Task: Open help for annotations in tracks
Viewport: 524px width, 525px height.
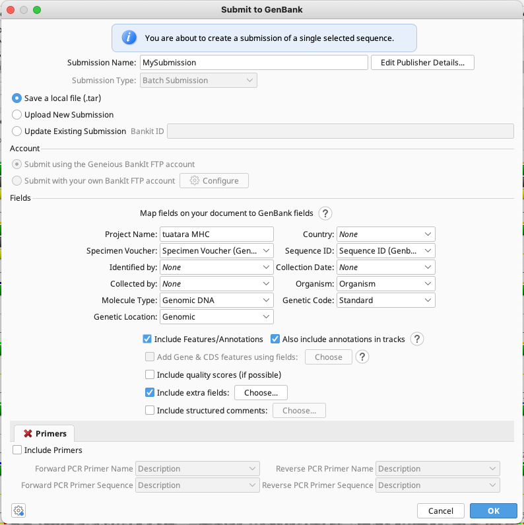Action: tap(416, 339)
